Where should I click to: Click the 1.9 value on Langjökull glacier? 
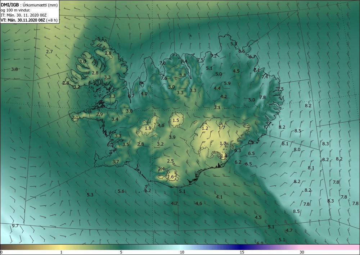148,128
